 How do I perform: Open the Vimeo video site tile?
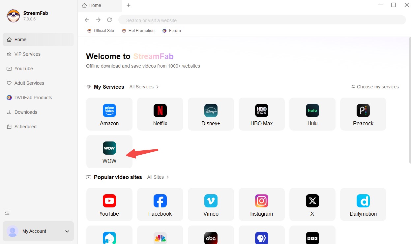point(211,204)
